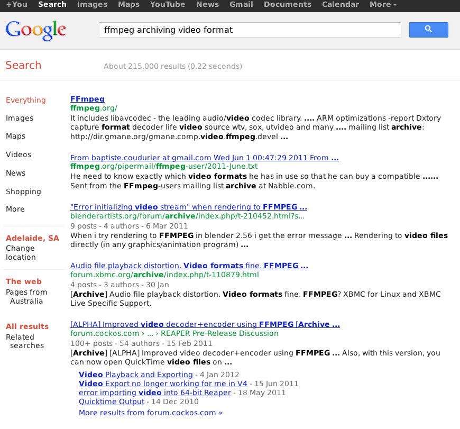Image resolution: width=460 pixels, height=429 pixels.
Task: Click All results sidebar heading
Action: tap(27, 326)
